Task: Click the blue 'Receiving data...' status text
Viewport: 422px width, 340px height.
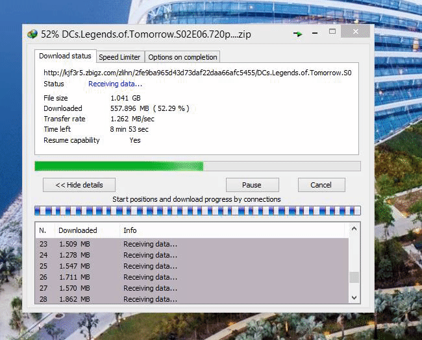Action: point(115,84)
